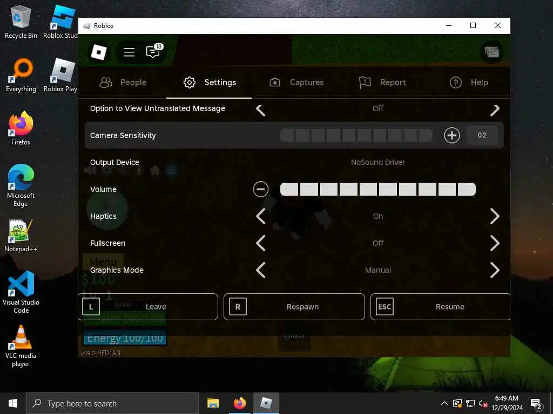Open VLC media player desktop shortcut
This screenshot has width=553, height=414.
(x=21, y=347)
